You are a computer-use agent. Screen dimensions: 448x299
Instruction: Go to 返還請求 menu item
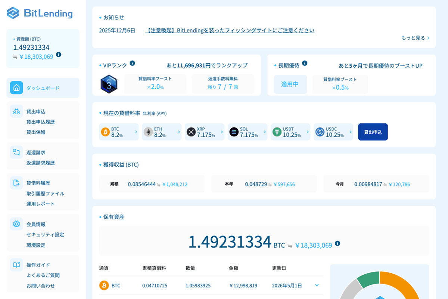click(36, 152)
